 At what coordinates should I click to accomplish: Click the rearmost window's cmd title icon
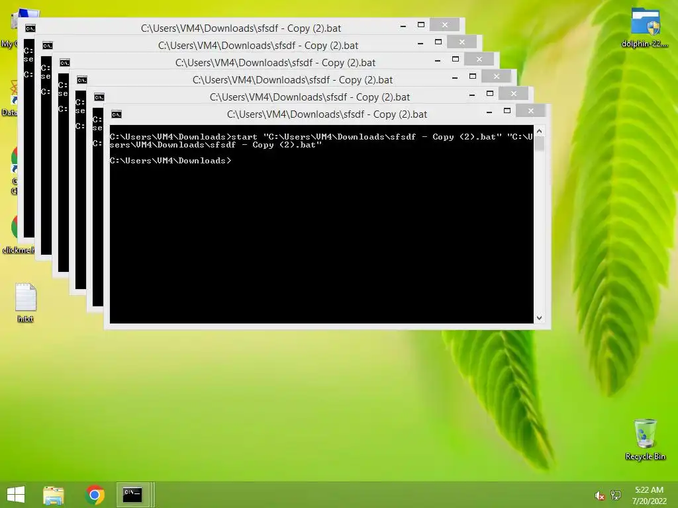point(30,28)
